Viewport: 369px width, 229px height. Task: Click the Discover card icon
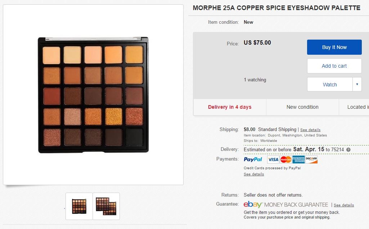click(311, 160)
